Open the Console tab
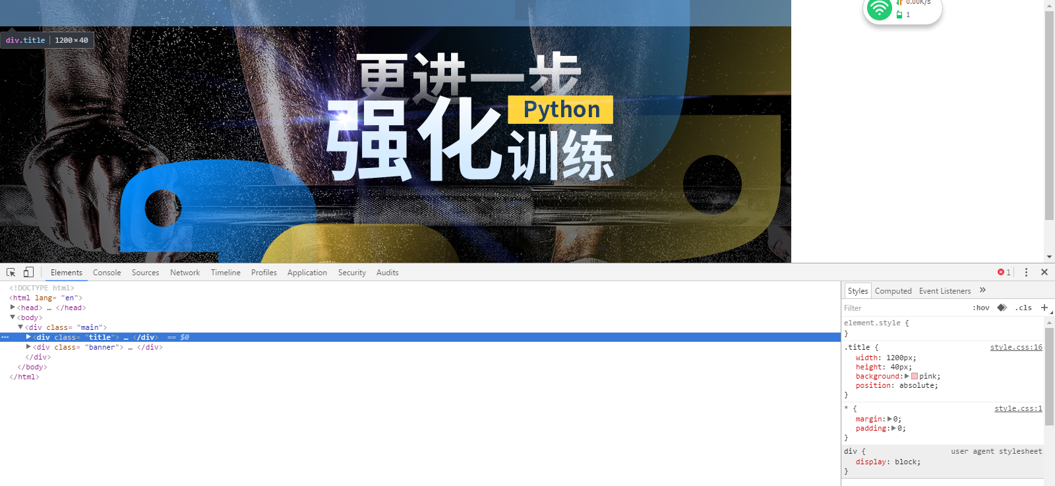This screenshot has height=486, width=1055. click(x=107, y=273)
